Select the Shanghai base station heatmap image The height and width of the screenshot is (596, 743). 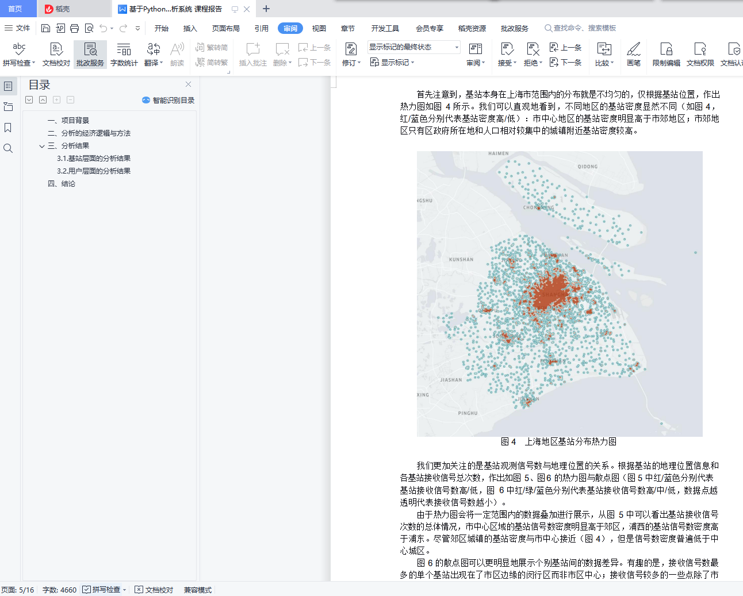tap(560, 294)
